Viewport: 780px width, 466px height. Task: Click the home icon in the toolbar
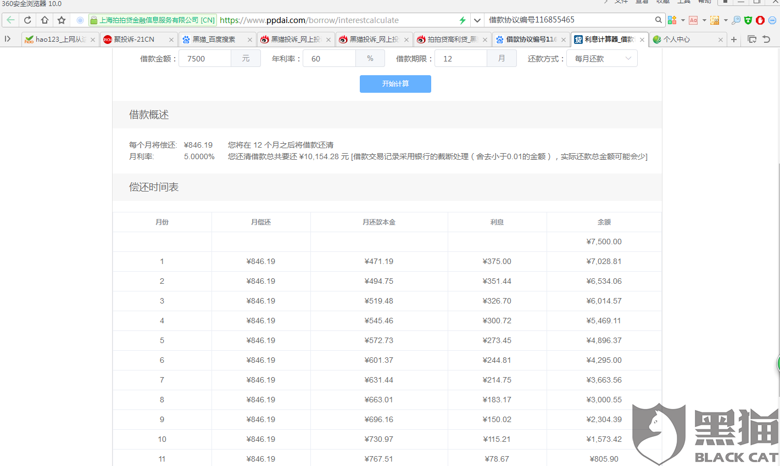44,20
